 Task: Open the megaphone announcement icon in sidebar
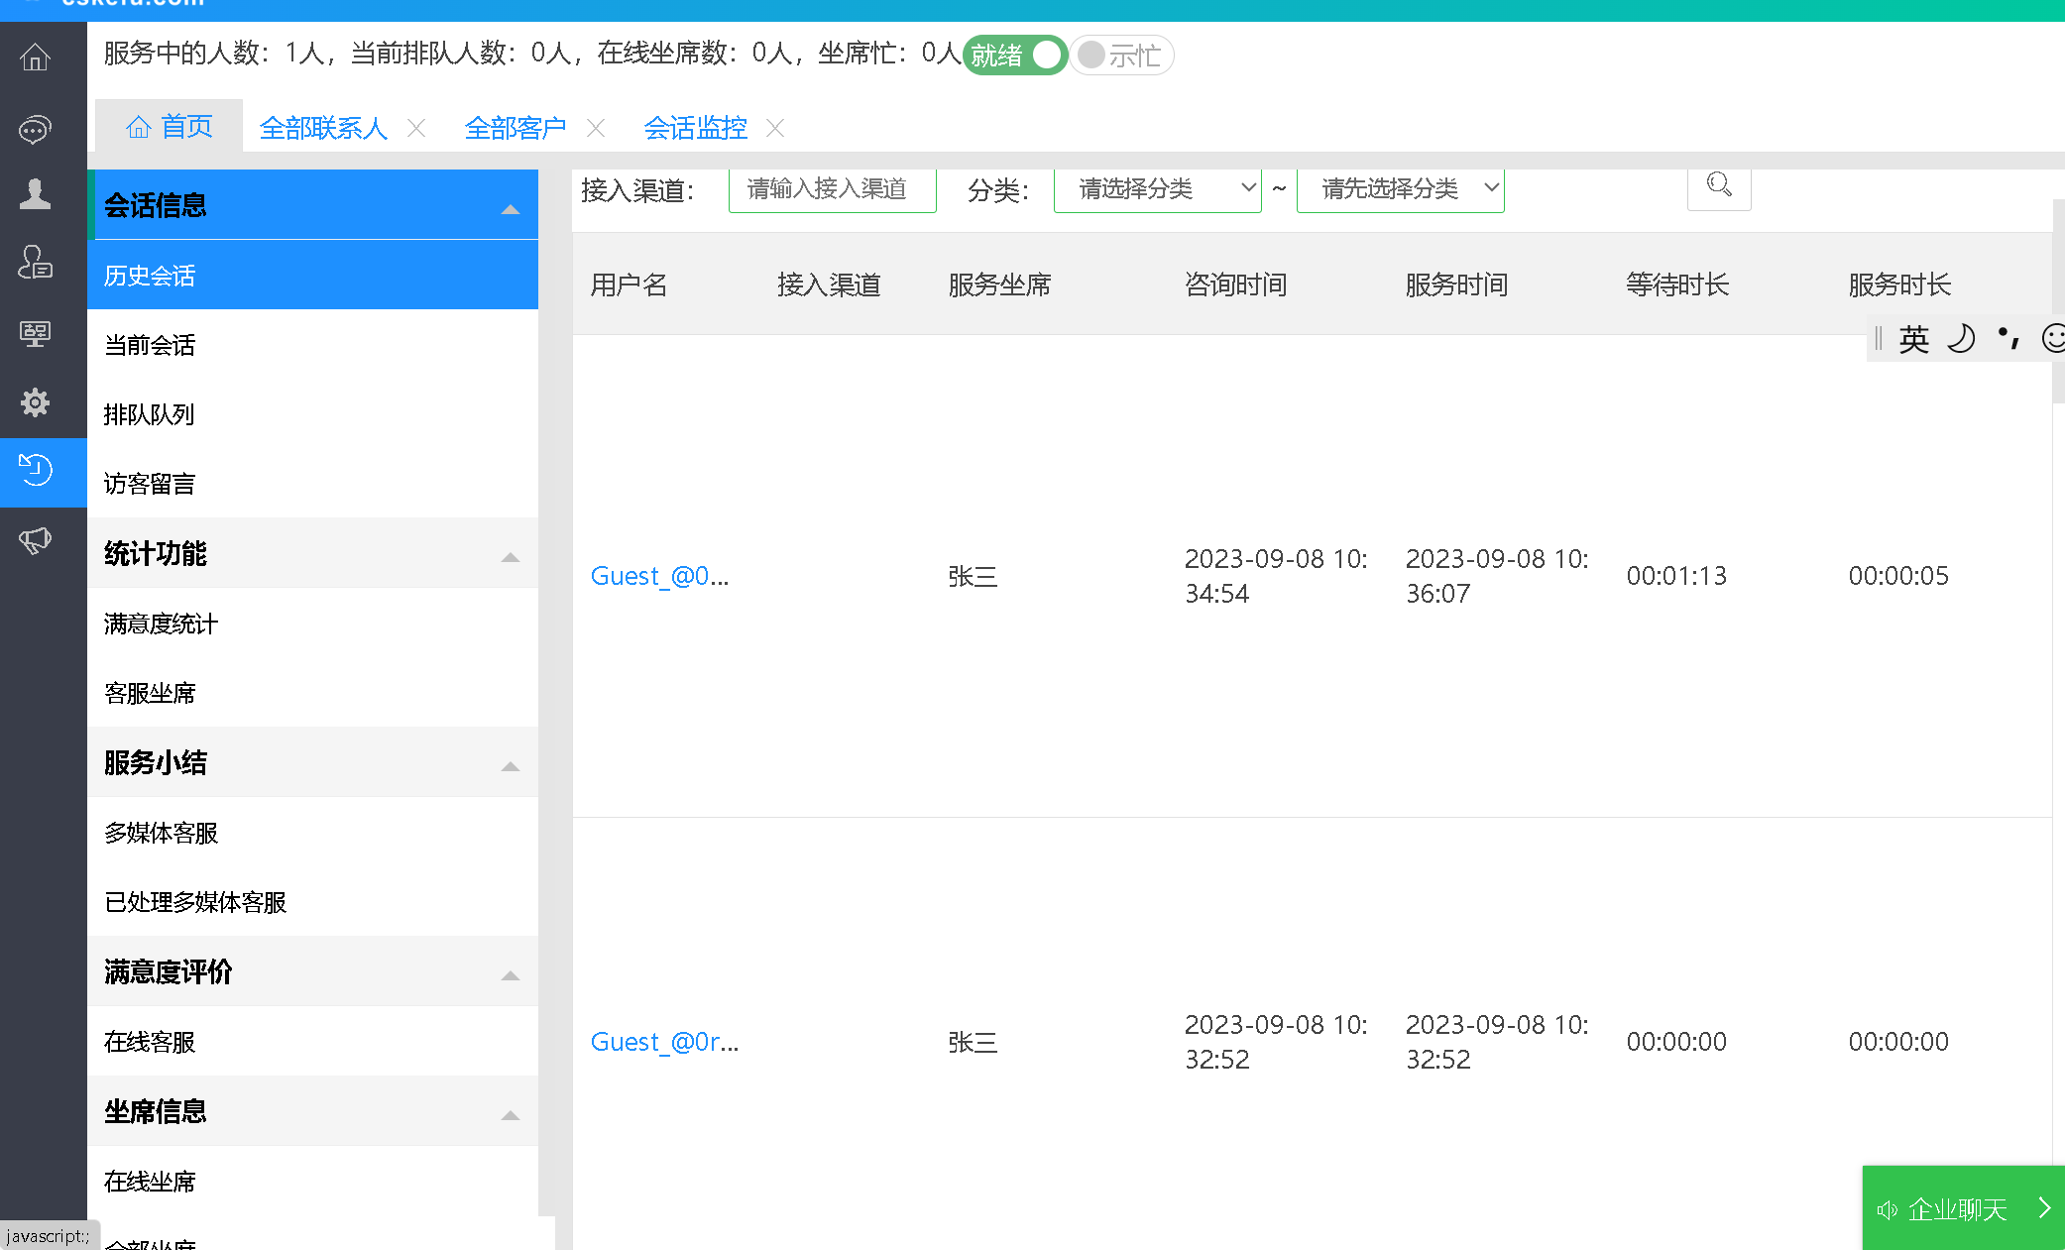pyautogui.click(x=36, y=540)
